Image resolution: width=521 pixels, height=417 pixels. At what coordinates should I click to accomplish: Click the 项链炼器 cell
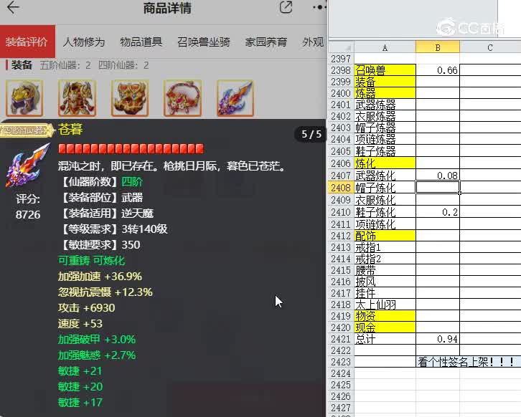[385, 139]
